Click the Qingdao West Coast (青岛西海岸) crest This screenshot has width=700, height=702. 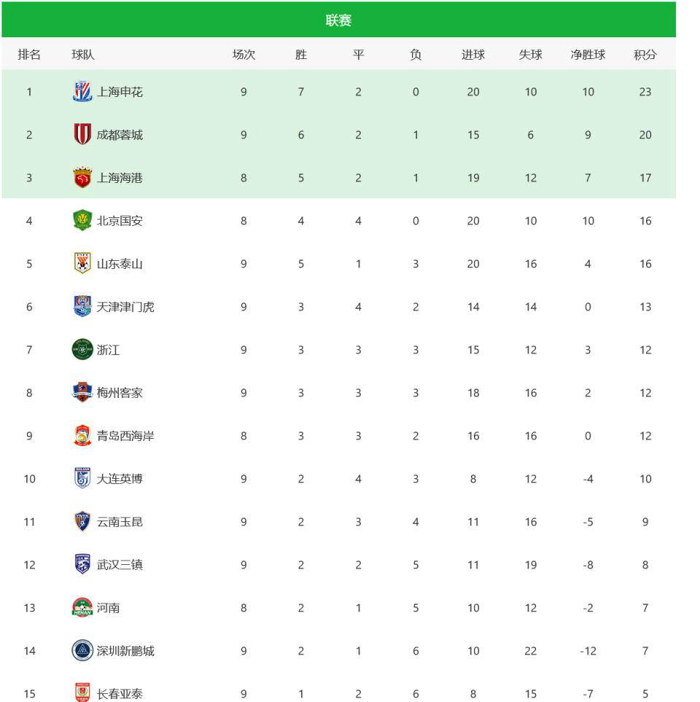(x=82, y=436)
